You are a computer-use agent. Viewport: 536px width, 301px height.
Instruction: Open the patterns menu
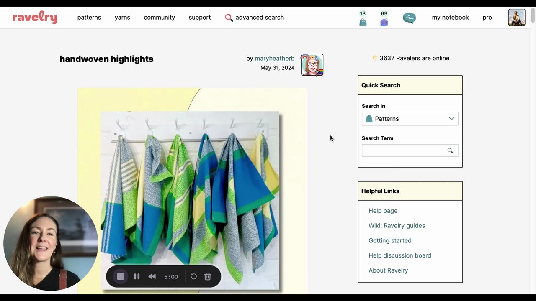pos(89,18)
